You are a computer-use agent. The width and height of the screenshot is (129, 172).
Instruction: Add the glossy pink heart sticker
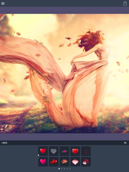pyautogui.click(x=43, y=162)
